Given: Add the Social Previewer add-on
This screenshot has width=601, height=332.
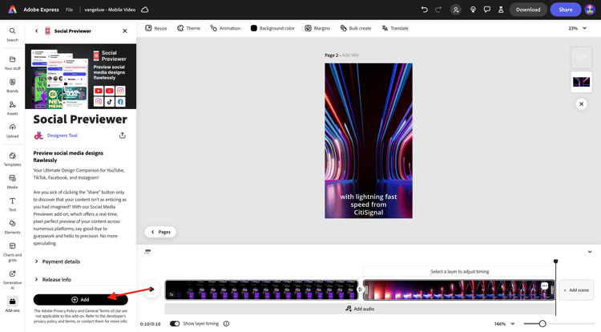Looking at the screenshot, I should 80,299.
